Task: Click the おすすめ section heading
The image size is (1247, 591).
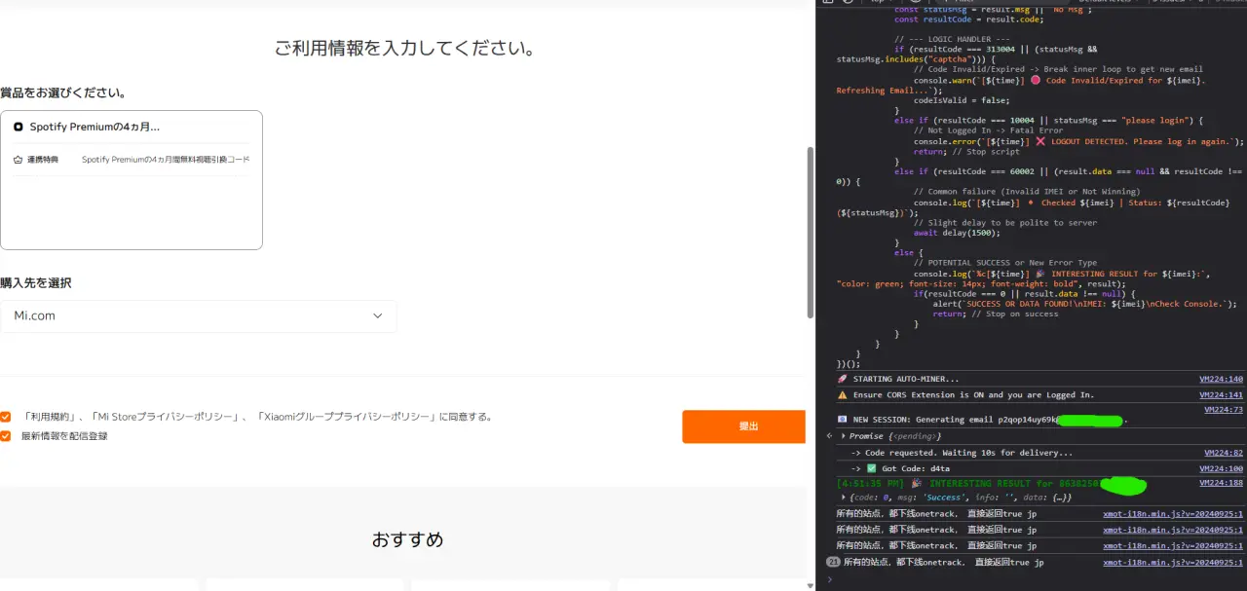Action: pos(407,538)
